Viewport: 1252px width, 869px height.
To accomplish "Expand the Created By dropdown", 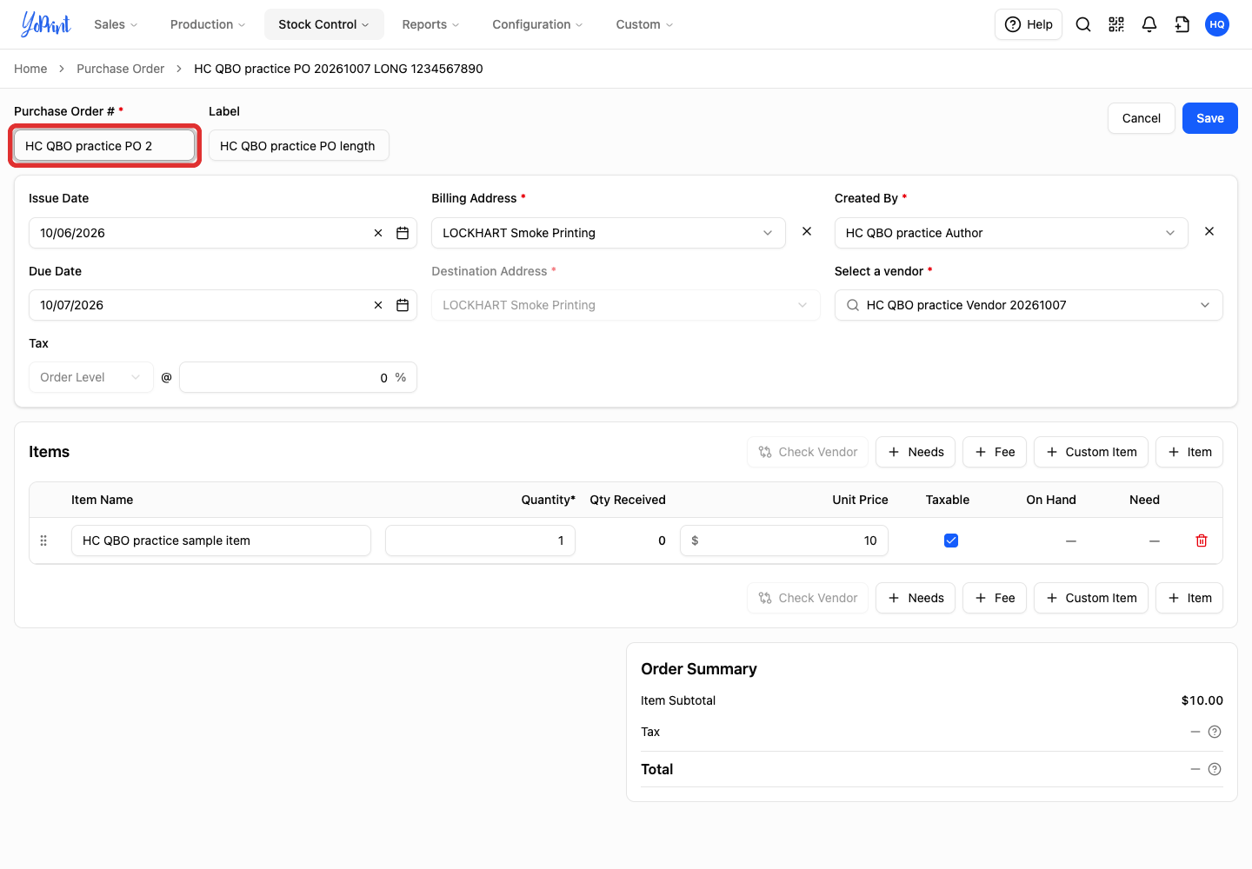I will click(1011, 233).
